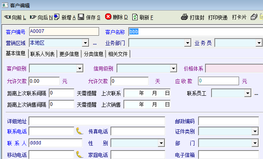The image size is (263, 159).
Task: Click the 打印快递 button
Action: [218, 17]
